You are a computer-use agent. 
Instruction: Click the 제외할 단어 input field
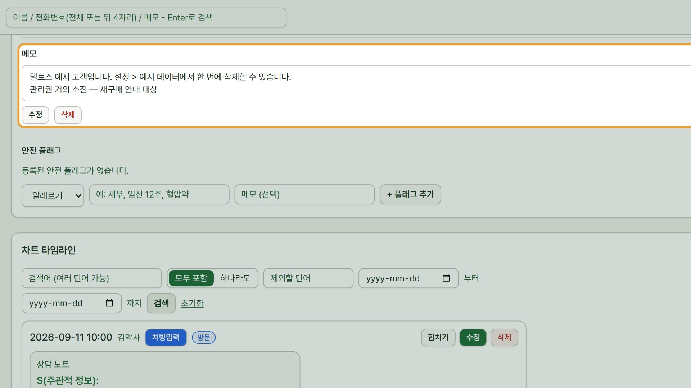308,278
